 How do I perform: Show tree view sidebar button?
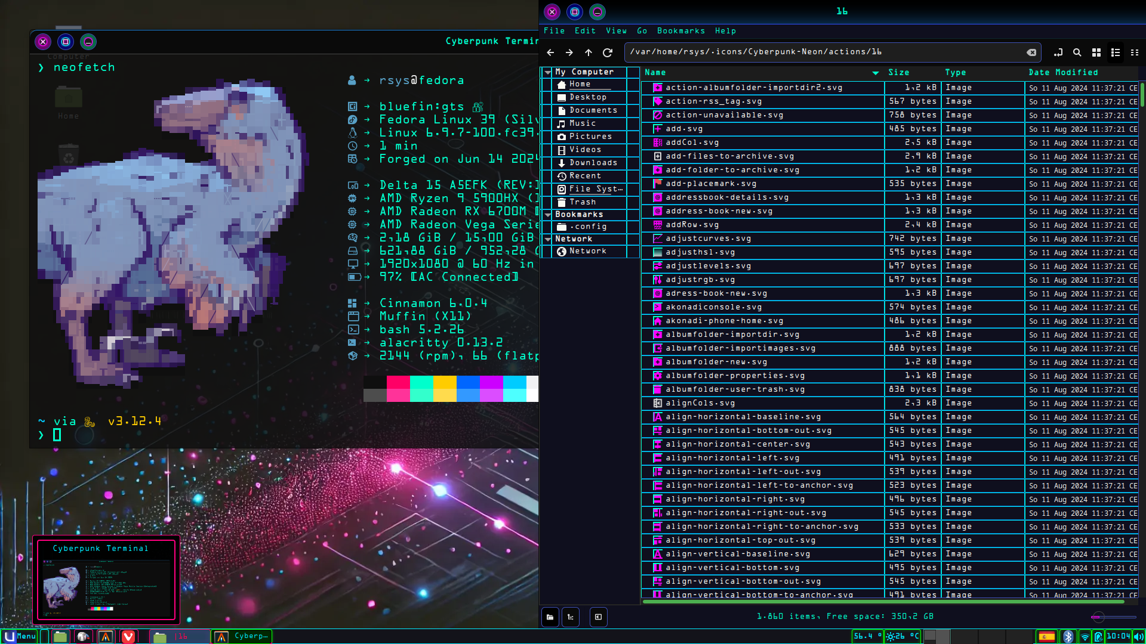571,617
